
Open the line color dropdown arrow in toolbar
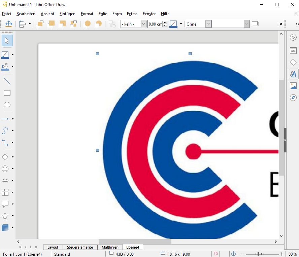pos(181,24)
